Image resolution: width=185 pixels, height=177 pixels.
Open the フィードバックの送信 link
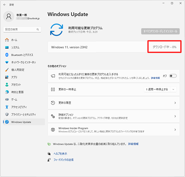coord(64,160)
